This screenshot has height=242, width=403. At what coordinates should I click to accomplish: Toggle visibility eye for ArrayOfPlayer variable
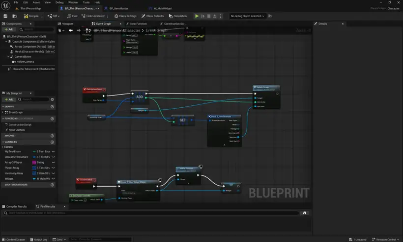[53, 162]
